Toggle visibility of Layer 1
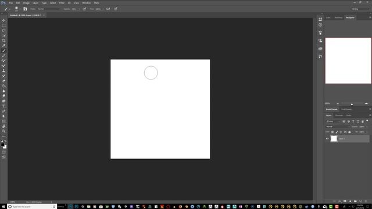Viewport: 372px width, 209px height. click(x=327, y=139)
